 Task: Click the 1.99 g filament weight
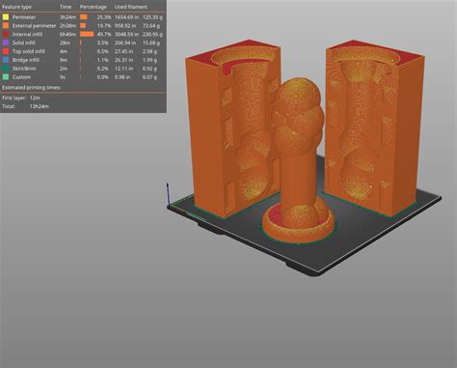[x=150, y=60]
